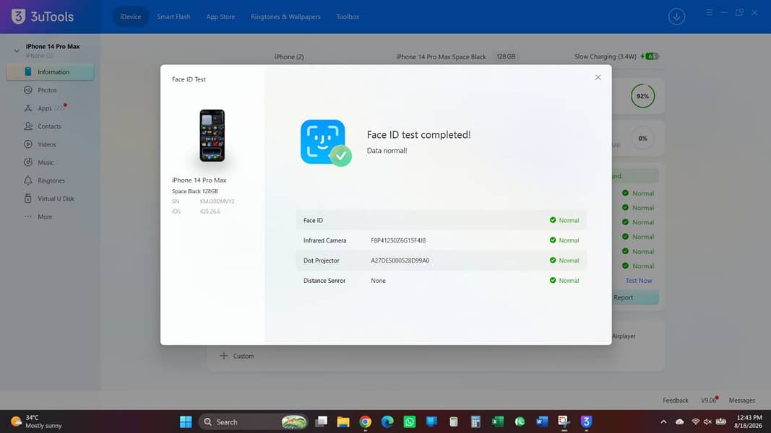Switch to the iDevice tab
The image size is (771, 433).
[130, 17]
